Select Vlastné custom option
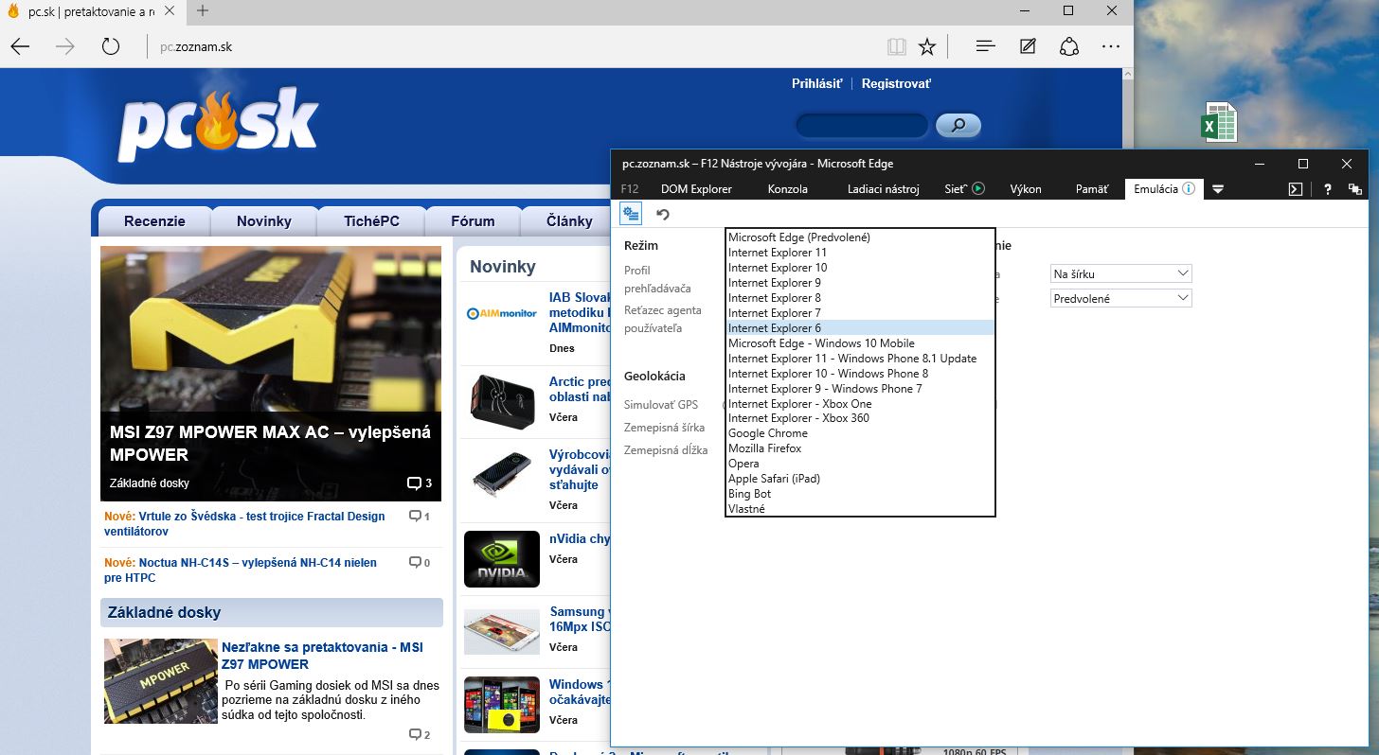This screenshot has width=1379, height=755. pos(860,509)
